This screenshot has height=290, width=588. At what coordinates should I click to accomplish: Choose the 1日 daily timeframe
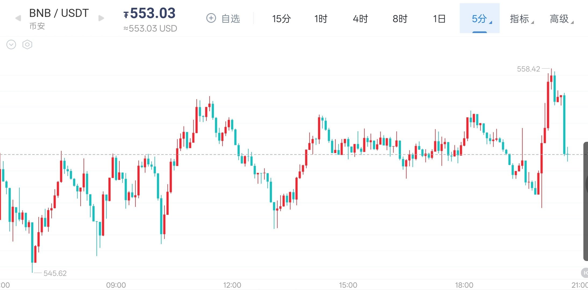coord(439,19)
